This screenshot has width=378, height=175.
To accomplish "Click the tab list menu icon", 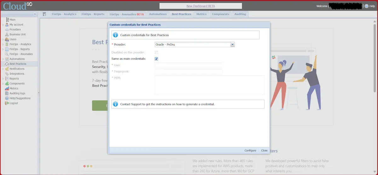I will pos(44,14).
